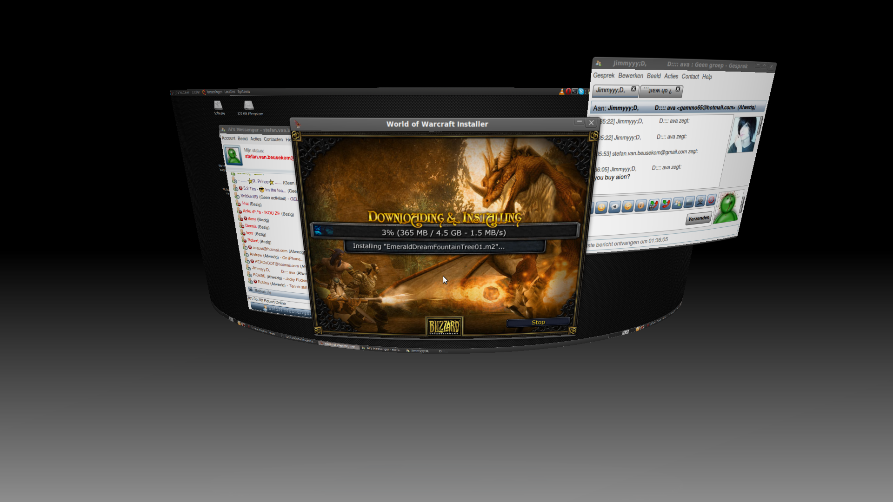The height and width of the screenshot is (502, 893).
Task: Click your green buddy display picture in chat
Action: [x=728, y=207]
